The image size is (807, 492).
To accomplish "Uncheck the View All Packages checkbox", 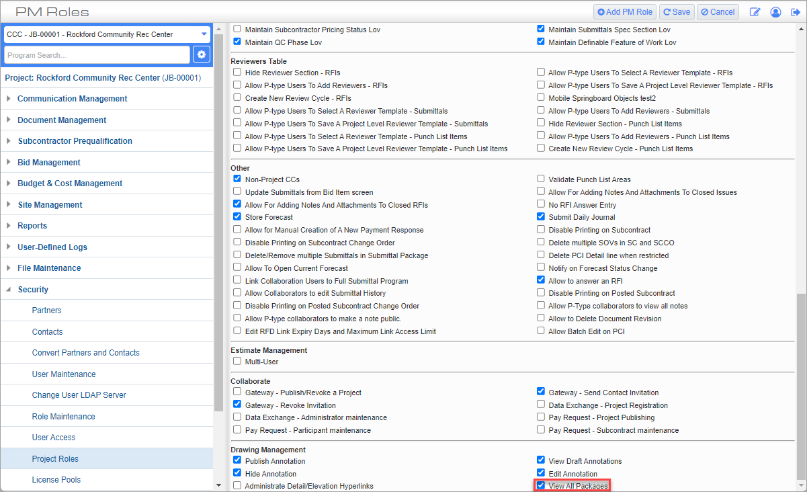I will tap(541, 485).
